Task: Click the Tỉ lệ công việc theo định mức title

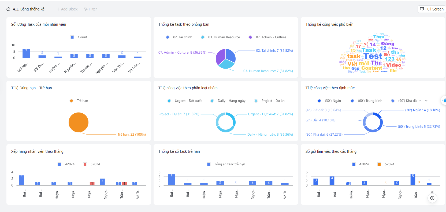Action: [330, 88]
